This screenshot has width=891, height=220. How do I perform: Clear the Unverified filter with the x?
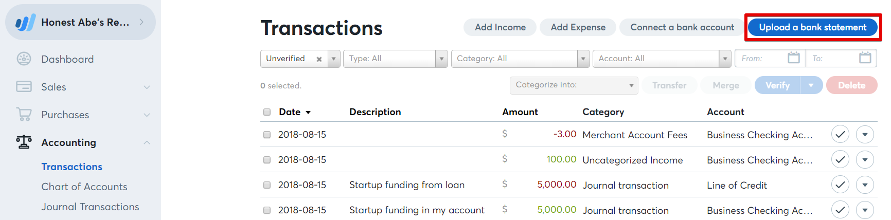(x=319, y=59)
